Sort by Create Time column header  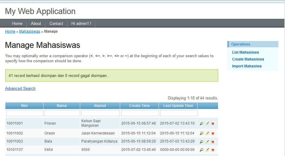coord(139,106)
